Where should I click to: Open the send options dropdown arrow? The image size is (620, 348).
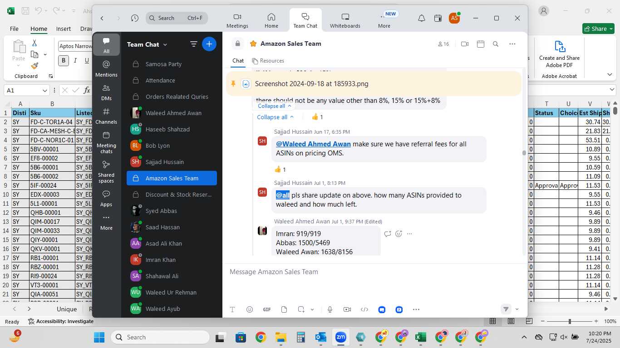tap(517, 309)
